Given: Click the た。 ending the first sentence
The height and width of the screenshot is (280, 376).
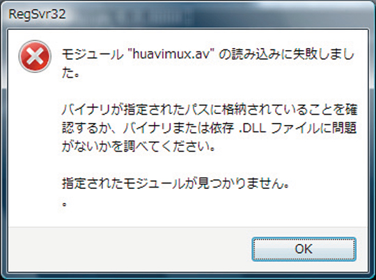Looking at the screenshot, I should pos(70,72).
